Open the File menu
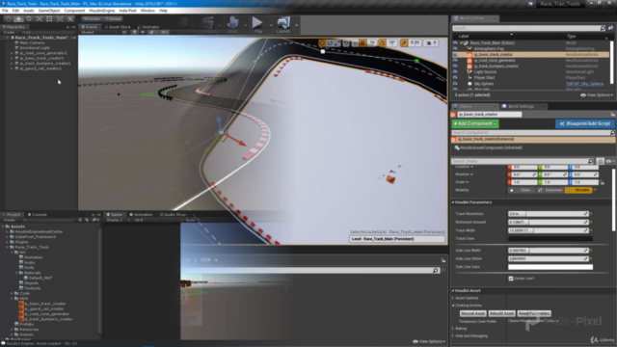 (x=5, y=11)
